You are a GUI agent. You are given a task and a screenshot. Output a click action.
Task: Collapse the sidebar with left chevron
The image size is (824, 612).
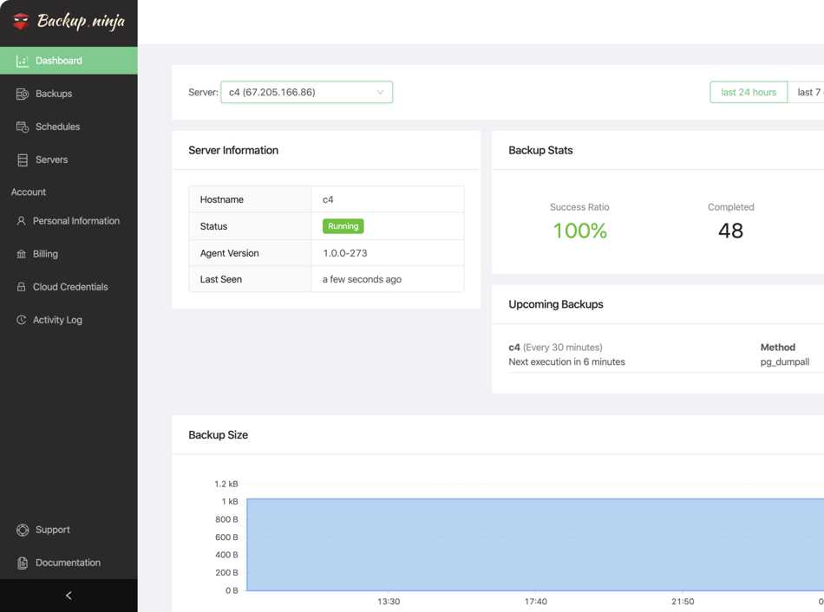tap(69, 596)
